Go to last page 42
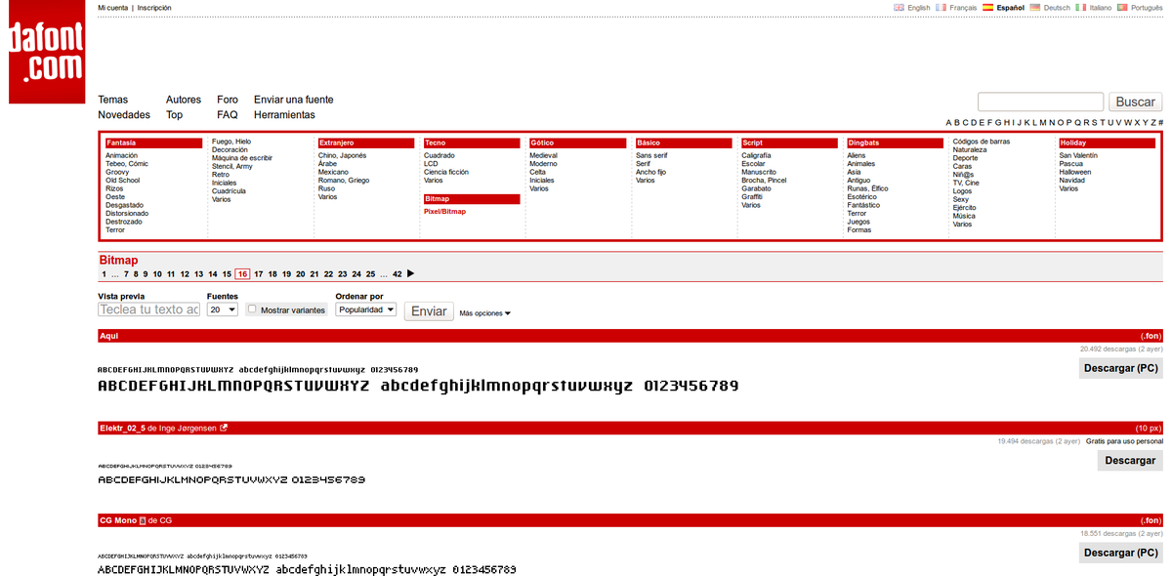Screen dimensions: 1172x576 click(398, 274)
